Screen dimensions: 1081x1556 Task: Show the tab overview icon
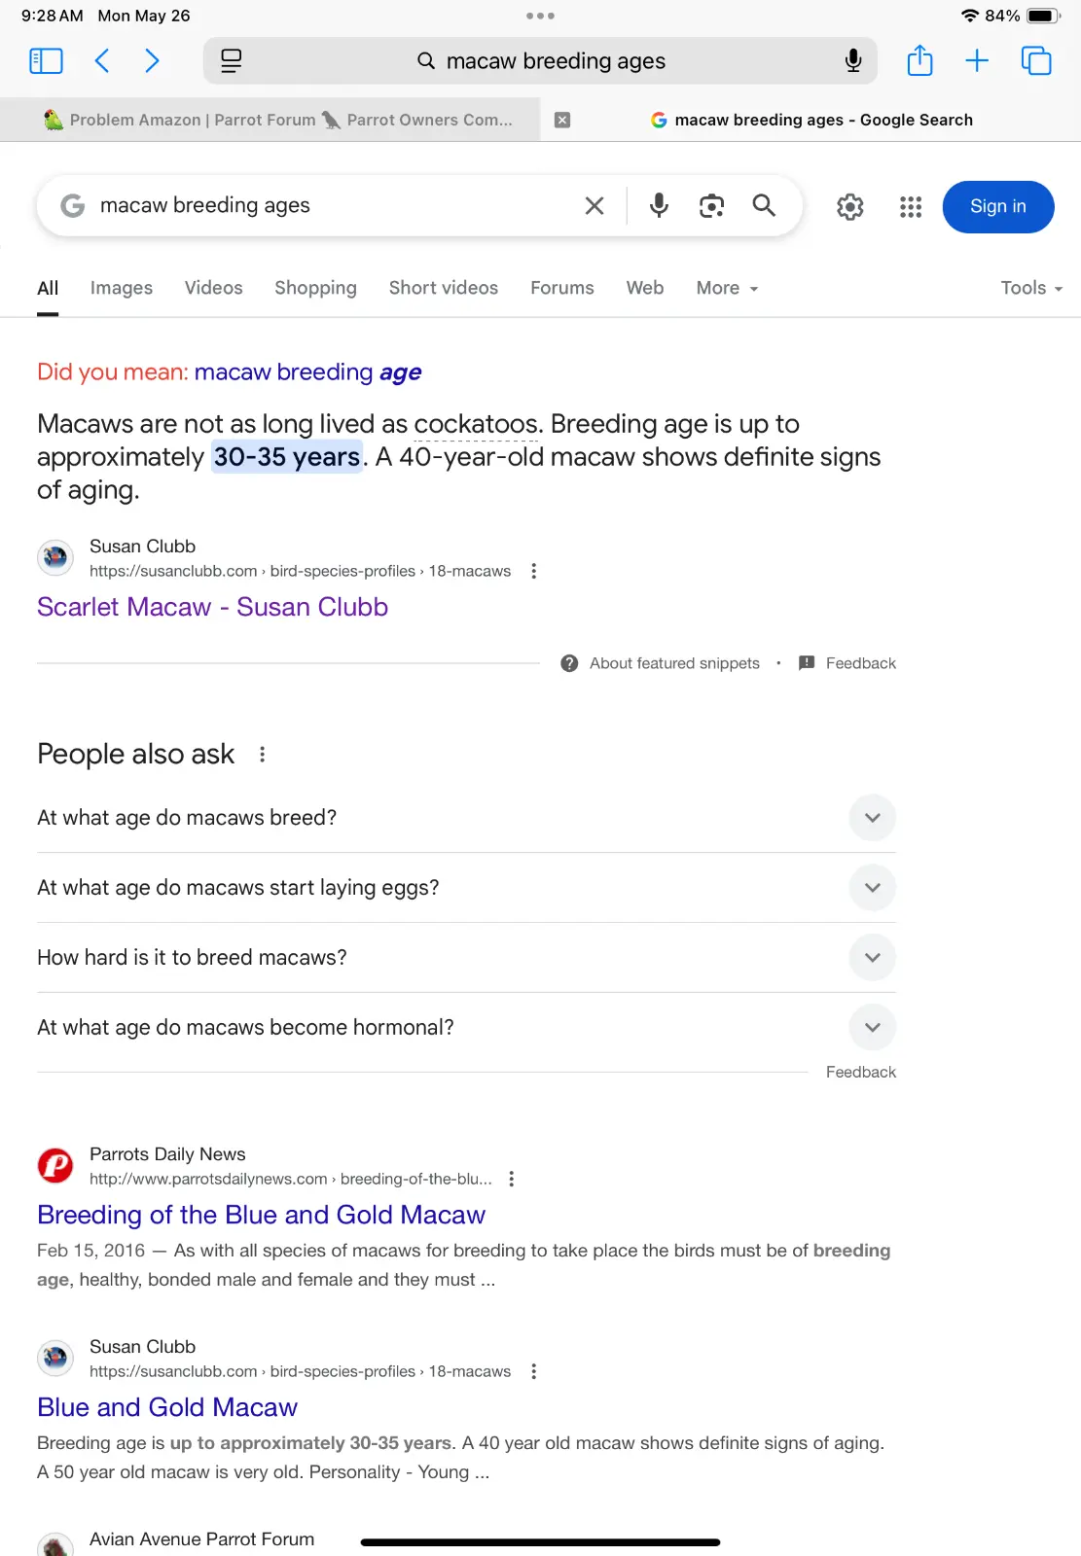click(x=1036, y=61)
